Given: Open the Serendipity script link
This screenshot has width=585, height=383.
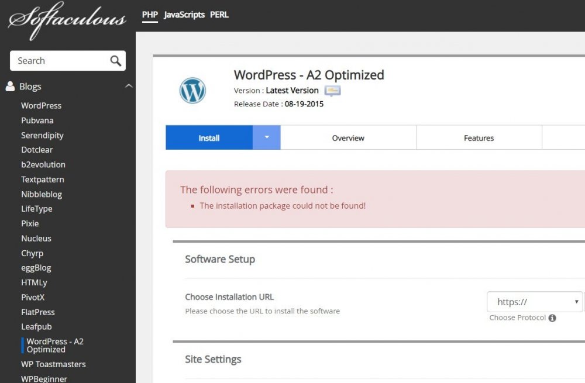Looking at the screenshot, I should tap(42, 135).
